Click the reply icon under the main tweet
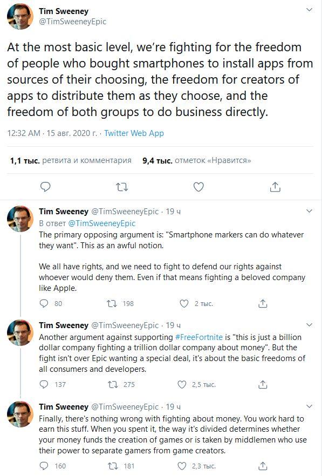 (45, 187)
